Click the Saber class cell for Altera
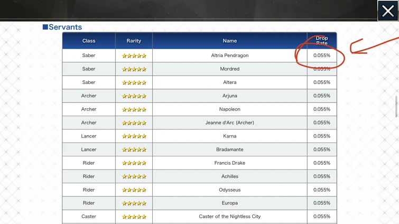 pyautogui.click(x=89, y=82)
